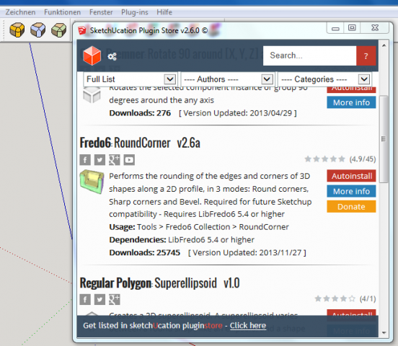Open the Plug-ins menu
The height and width of the screenshot is (346, 398).
click(x=135, y=12)
